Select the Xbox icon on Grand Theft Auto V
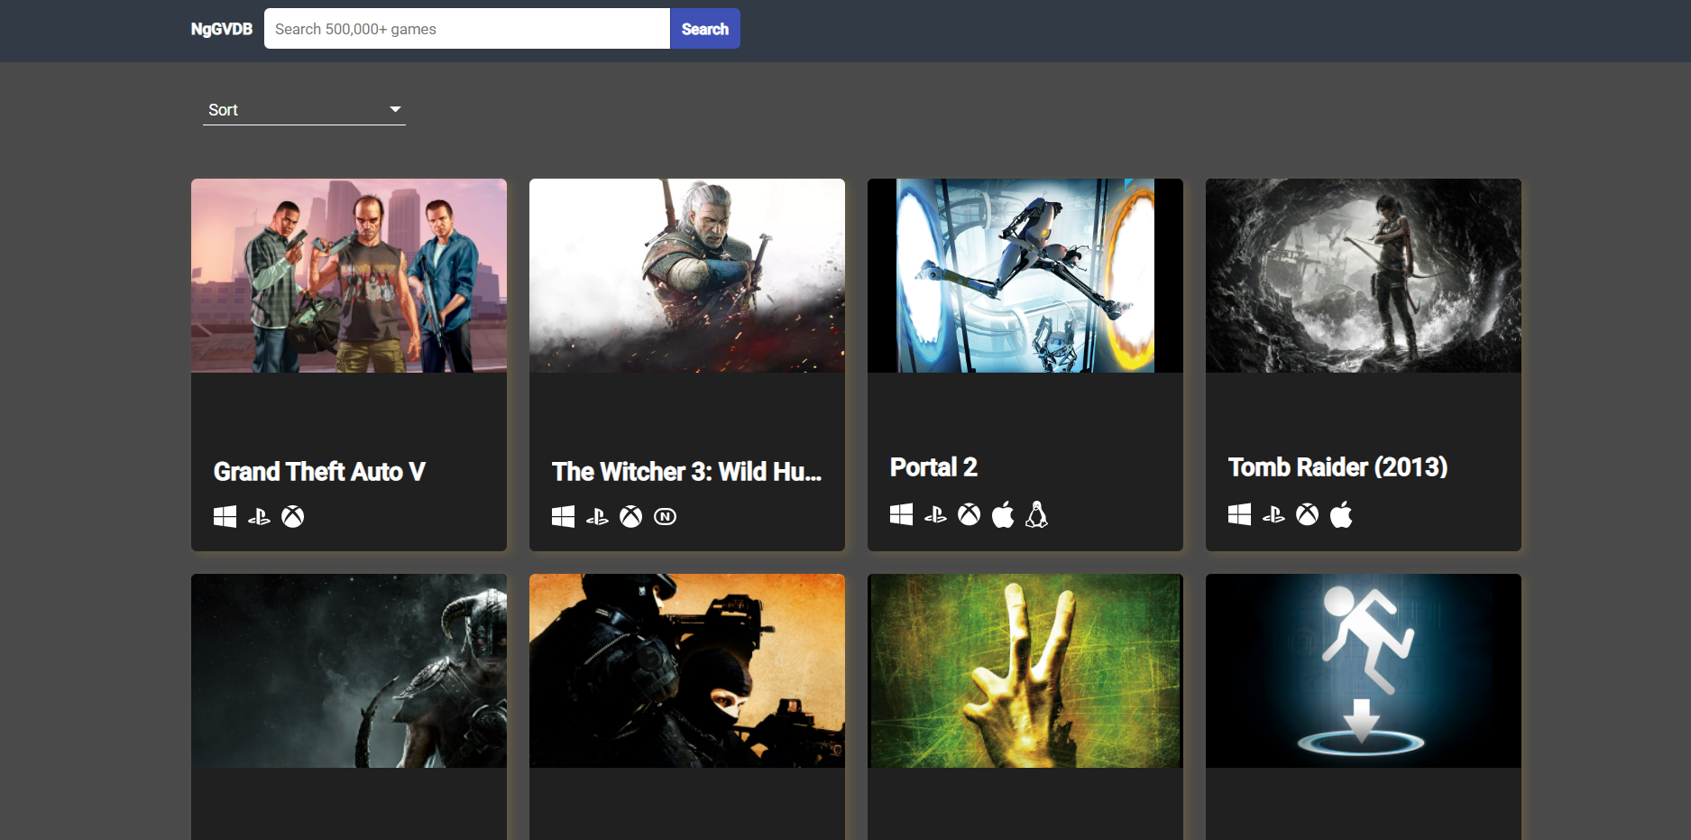The height and width of the screenshot is (840, 1691). [293, 516]
